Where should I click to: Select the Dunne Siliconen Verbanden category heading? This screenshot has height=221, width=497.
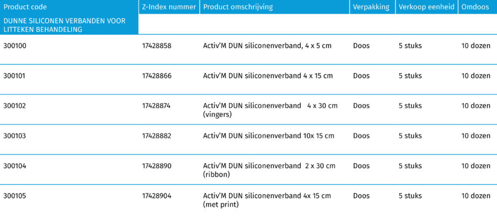[65, 25]
